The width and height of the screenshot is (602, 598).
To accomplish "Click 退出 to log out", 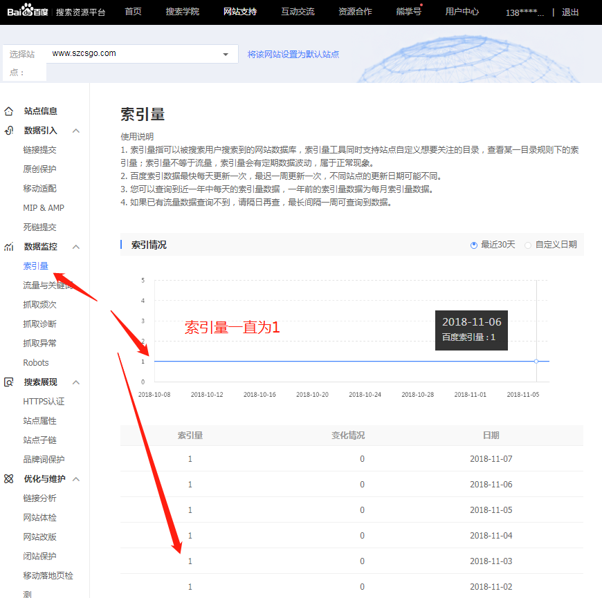I will tap(569, 12).
